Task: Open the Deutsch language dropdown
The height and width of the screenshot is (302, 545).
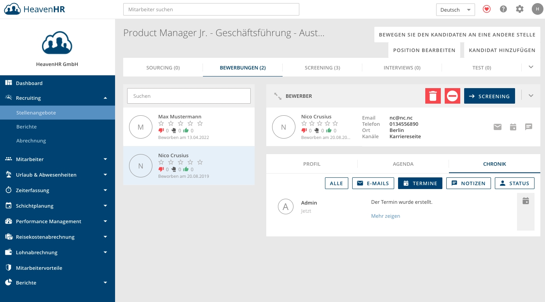Action: (x=455, y=10)
